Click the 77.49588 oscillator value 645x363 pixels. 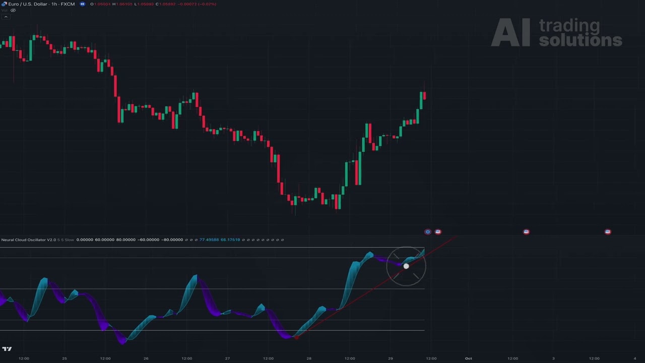209,239
